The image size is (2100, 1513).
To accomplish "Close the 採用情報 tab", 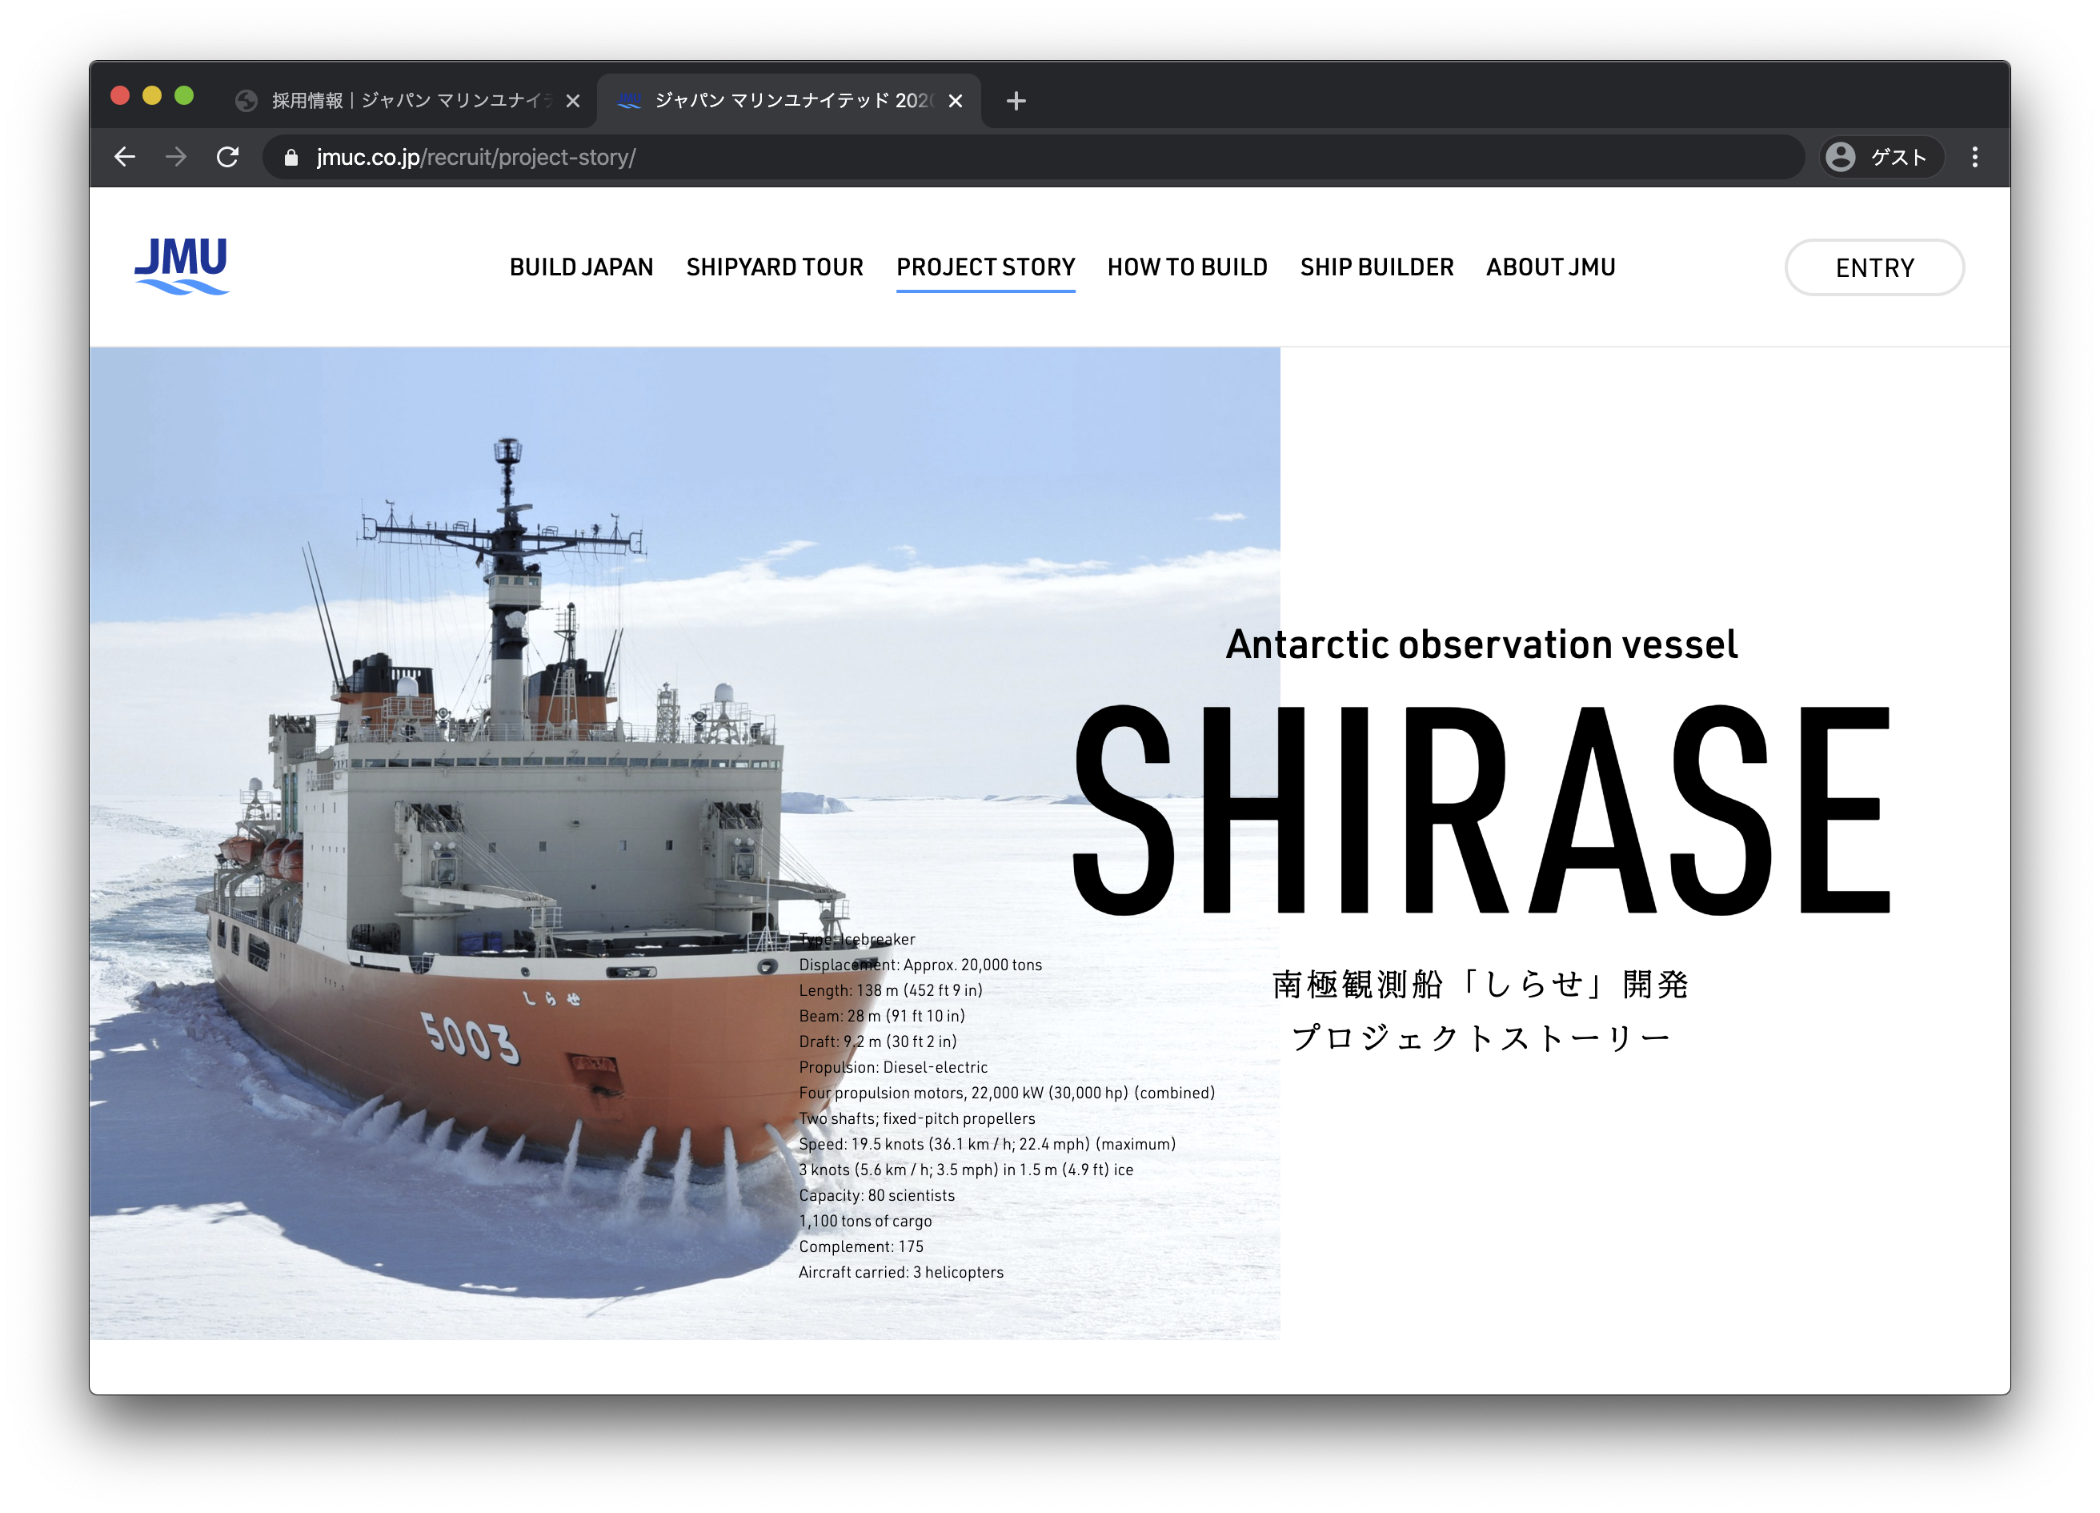I will pos(573,101).
